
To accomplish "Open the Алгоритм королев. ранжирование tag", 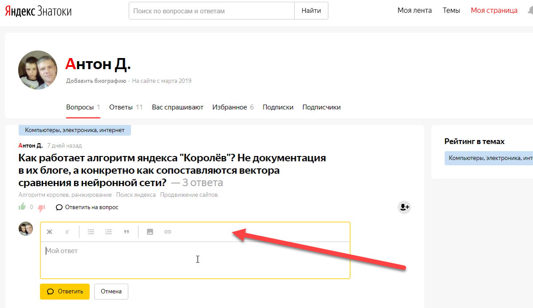I will (x=65, y=195).
